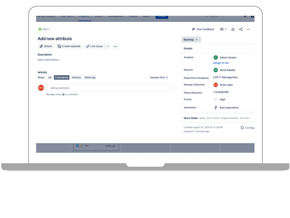Viewport: 290px width, 218px height.
Task: Click the Create button in the top bar
Action: click(162, 17)
